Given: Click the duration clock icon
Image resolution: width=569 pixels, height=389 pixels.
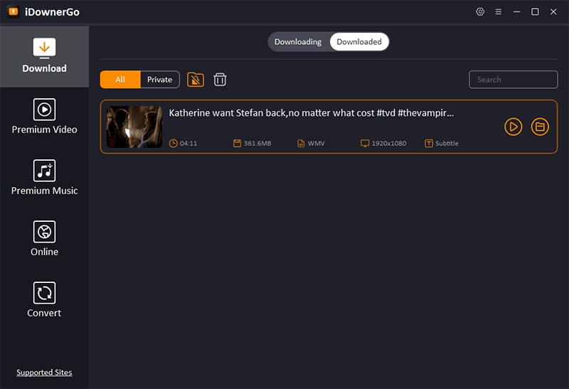Looking at the screenshot, I should (174, 144).
